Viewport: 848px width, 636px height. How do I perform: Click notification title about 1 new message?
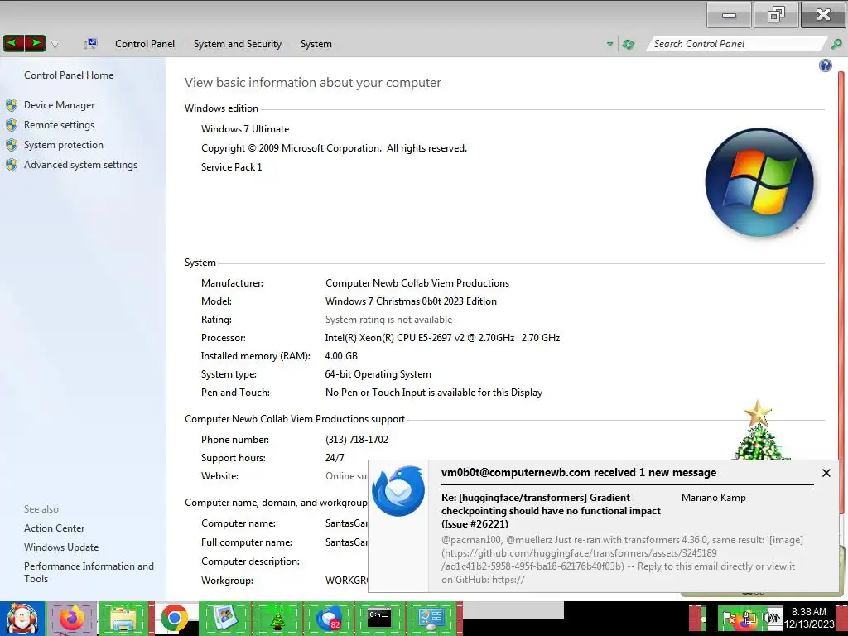point(579,473)
